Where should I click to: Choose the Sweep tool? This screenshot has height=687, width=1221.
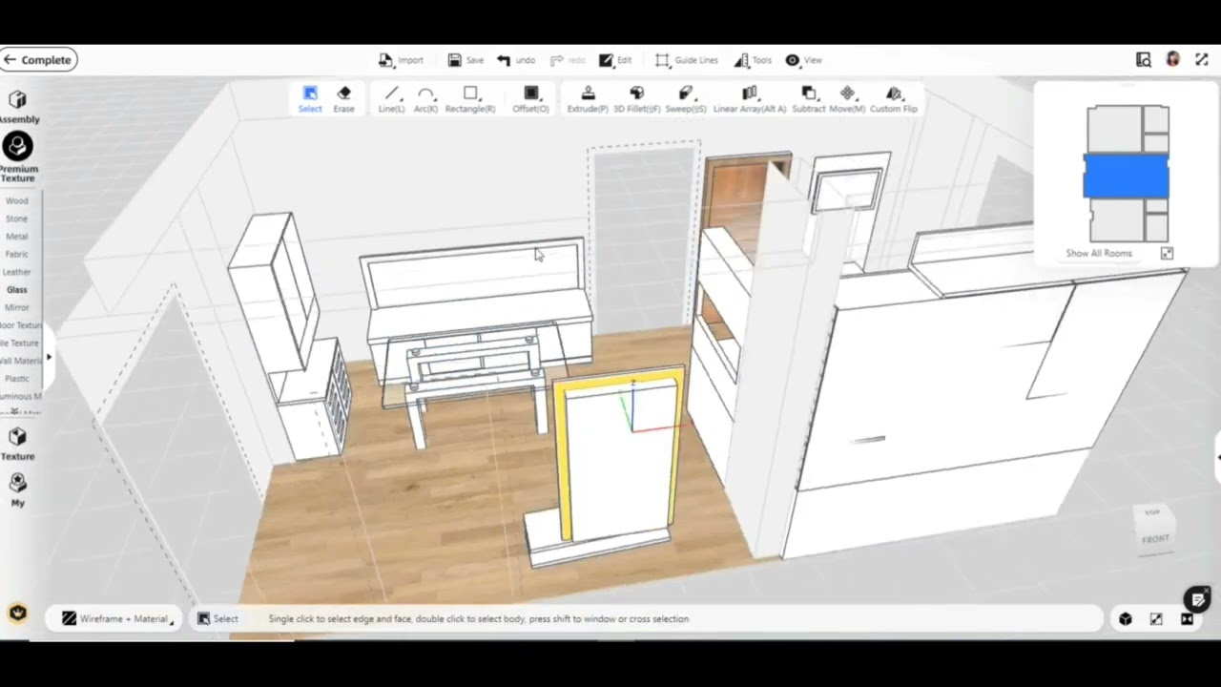[x=685, y=99]
